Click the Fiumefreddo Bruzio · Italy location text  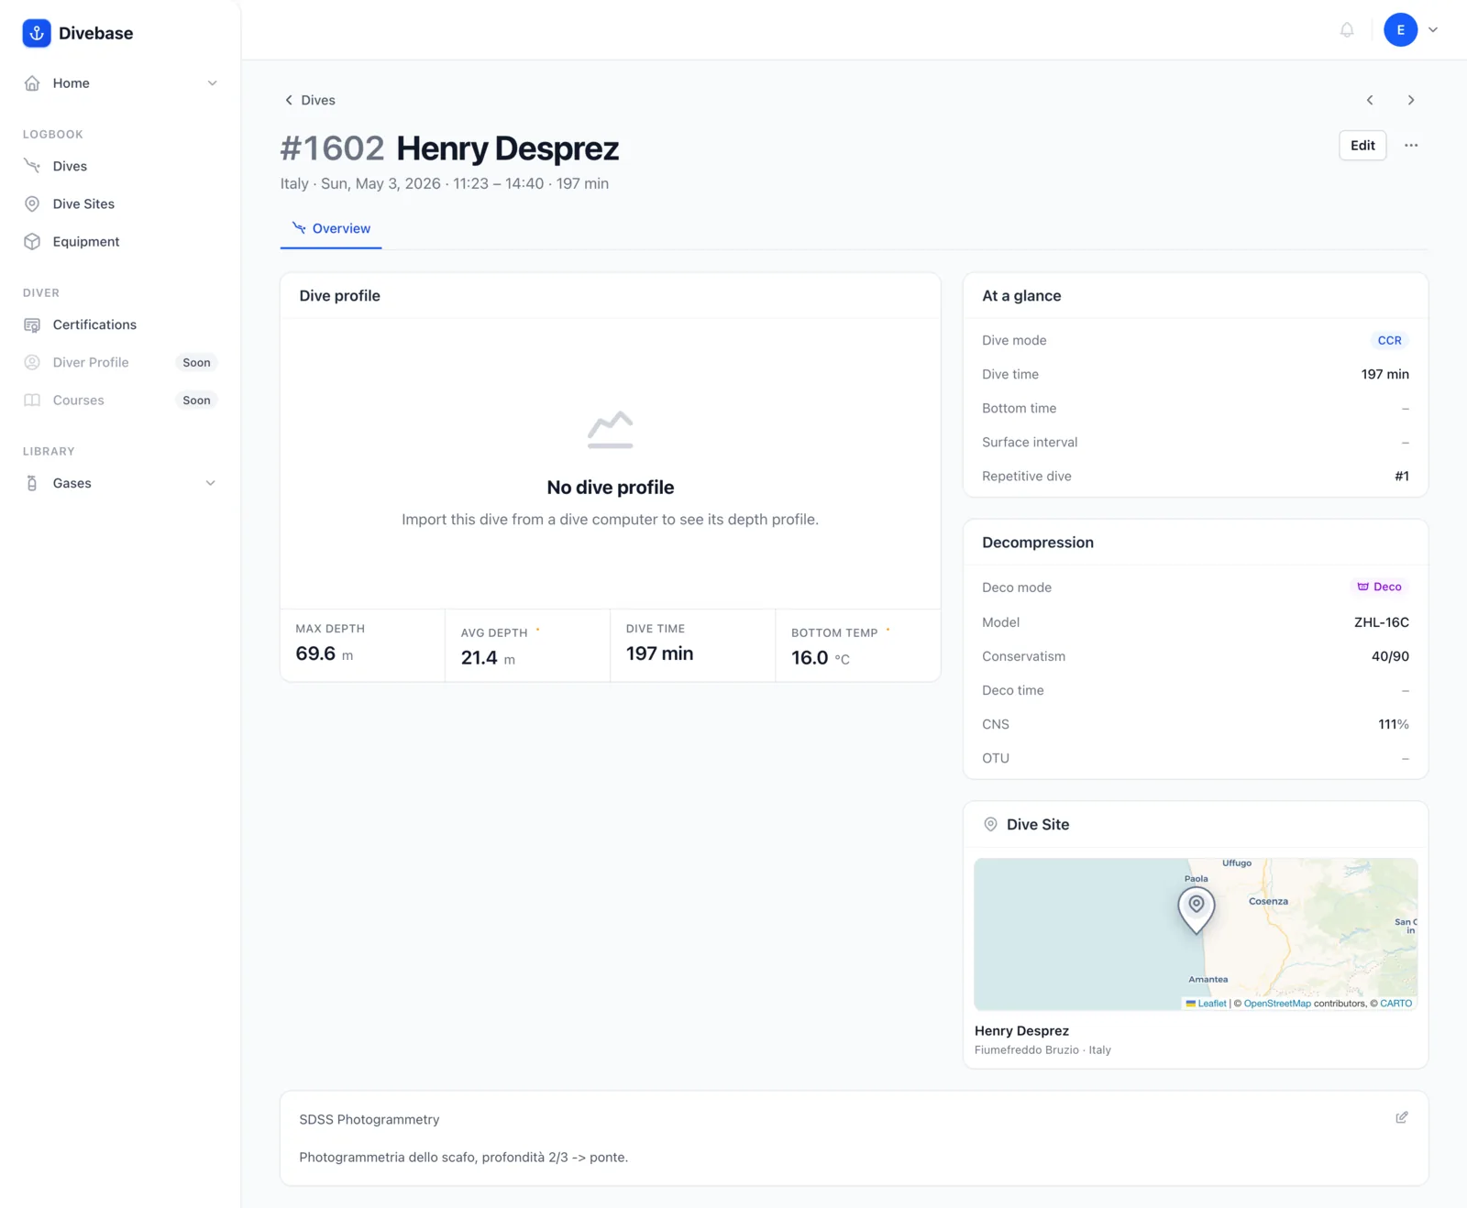coord(1042,1050)
